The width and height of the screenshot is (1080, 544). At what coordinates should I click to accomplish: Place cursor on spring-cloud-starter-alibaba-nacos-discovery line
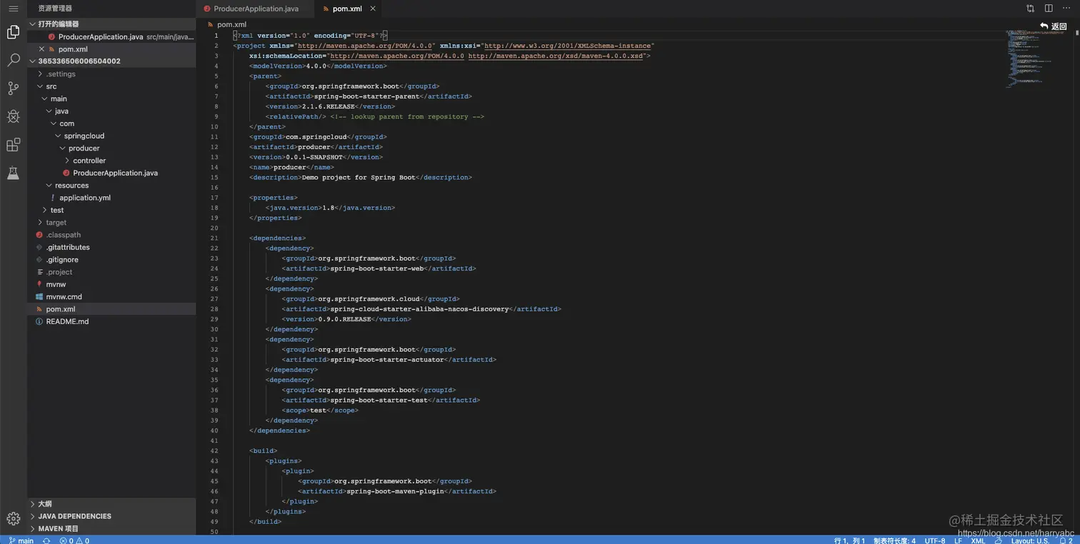pos(421,309)
